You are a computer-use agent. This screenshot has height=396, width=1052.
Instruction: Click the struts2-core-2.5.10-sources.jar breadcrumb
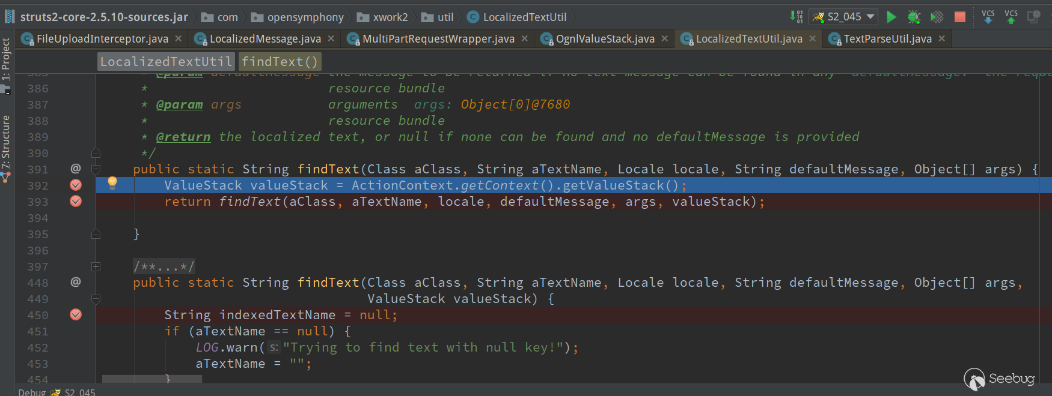(97, 17)
